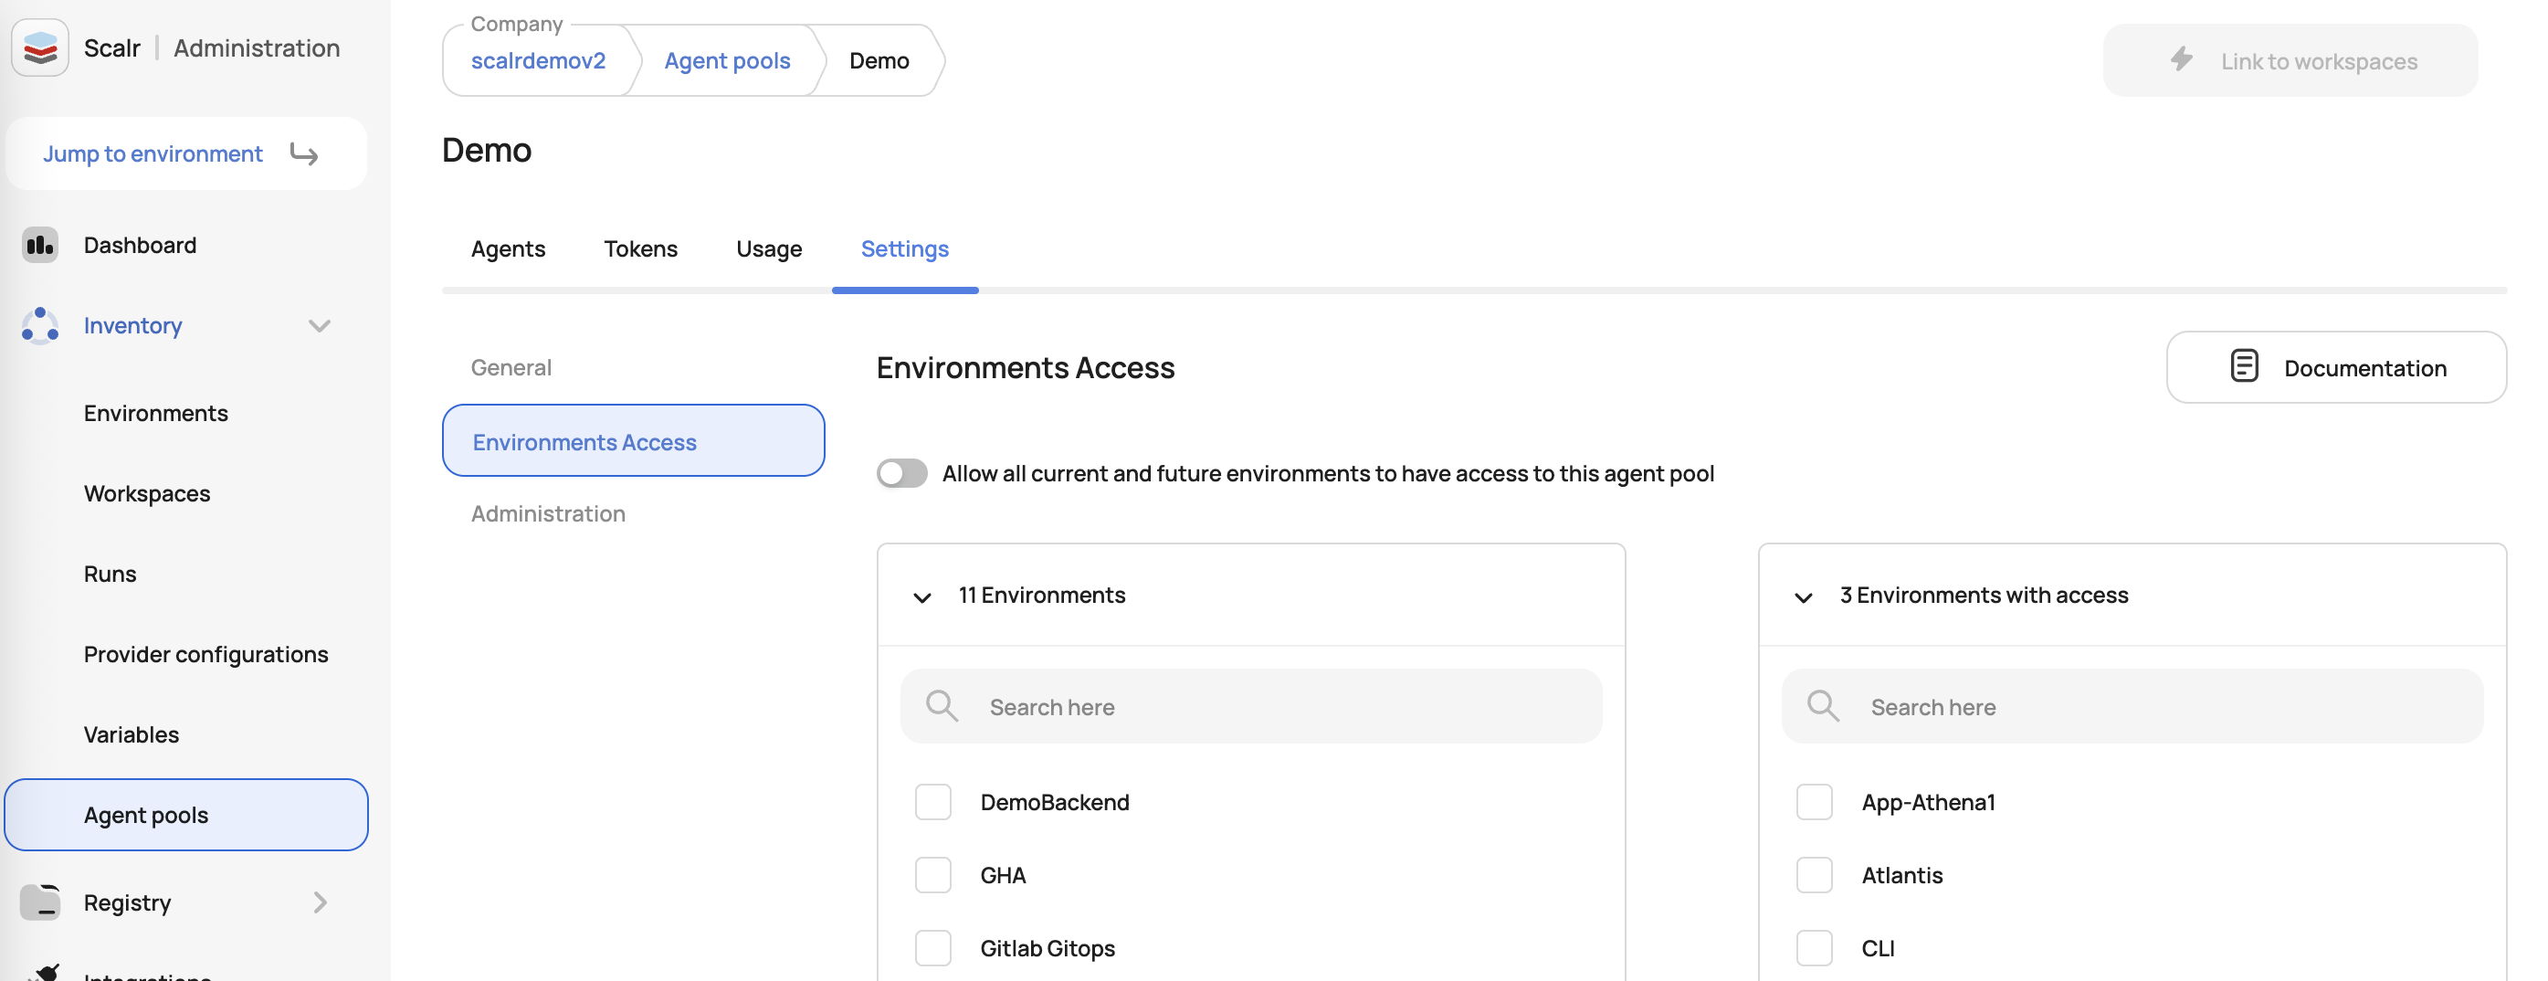The height and width of the screenshot is (981, 2548).
Task: Open the Agent pools breadcrumb link
Action: tap(727, 61)
